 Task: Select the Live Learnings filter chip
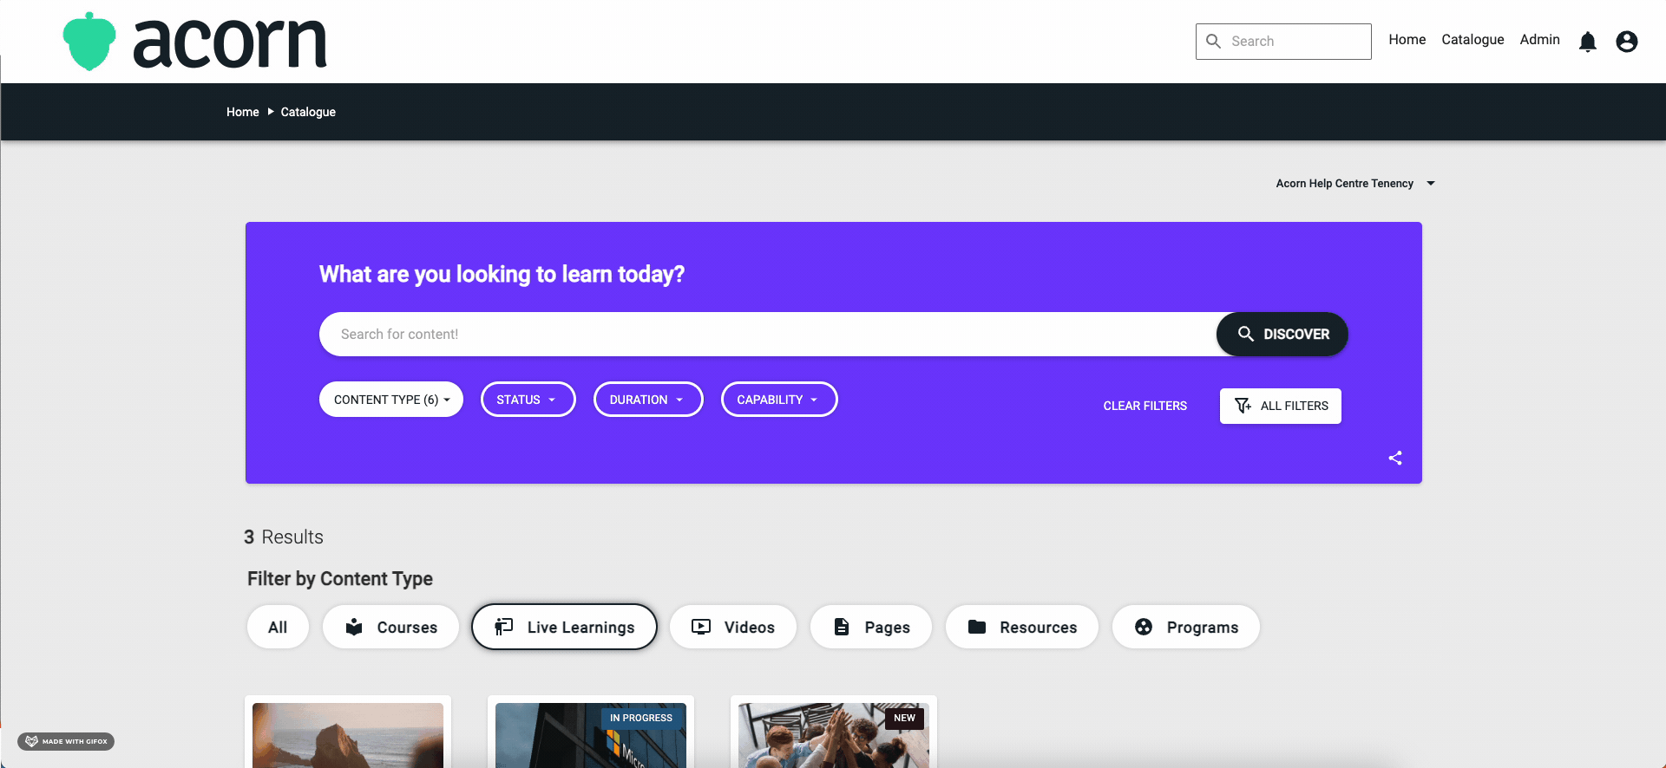pos(564,627)
